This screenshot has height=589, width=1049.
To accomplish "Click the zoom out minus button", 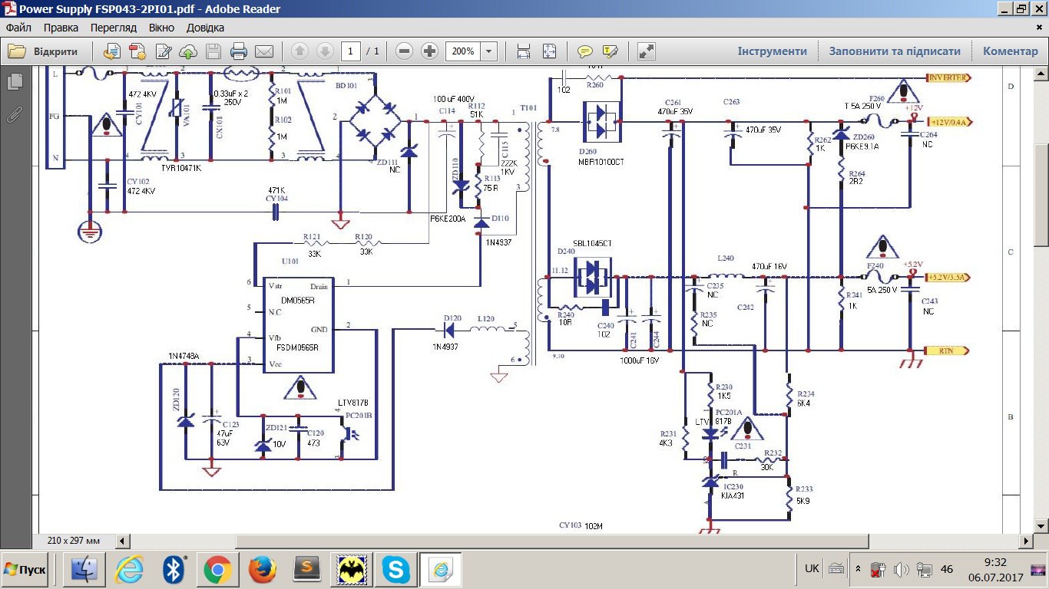I will tap(405, 51).
